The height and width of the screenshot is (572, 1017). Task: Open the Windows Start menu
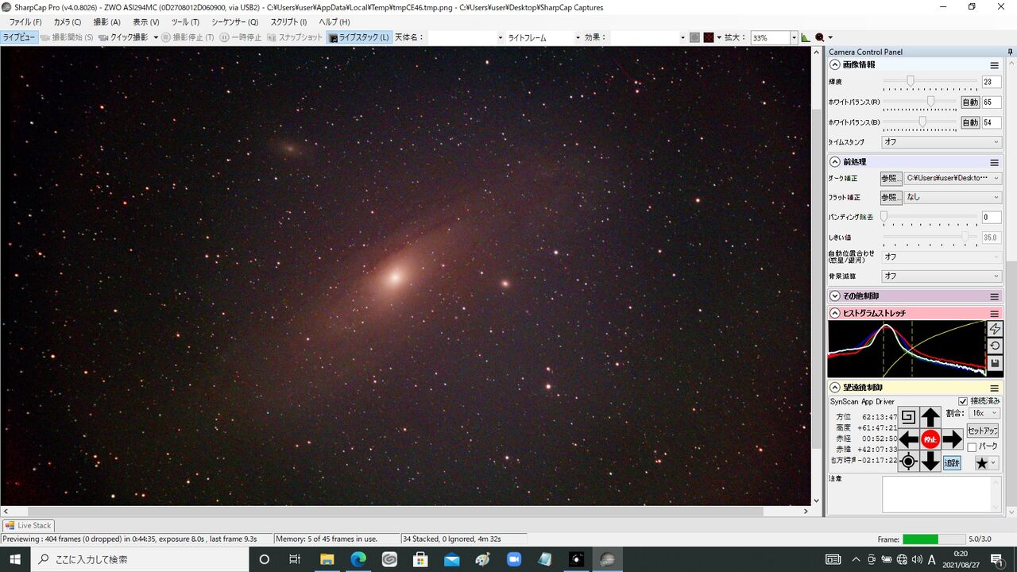point(15,559)
